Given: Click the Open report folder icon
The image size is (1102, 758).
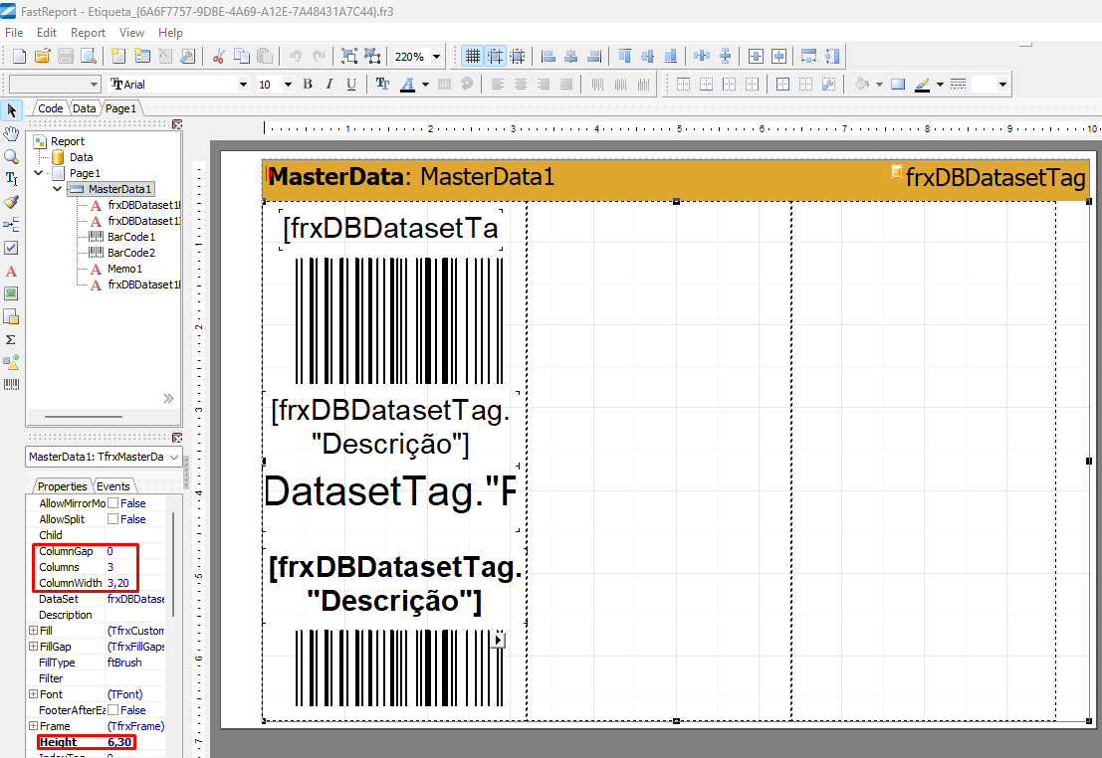Looking at the screenshot, I should pos(41,57).
